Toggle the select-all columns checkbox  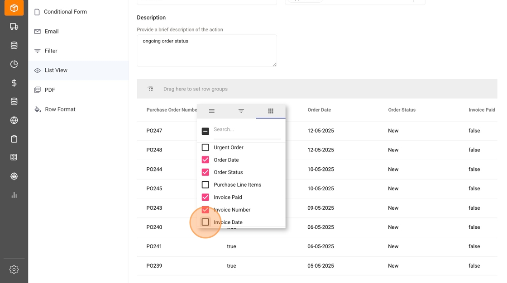tap(206, 131)
